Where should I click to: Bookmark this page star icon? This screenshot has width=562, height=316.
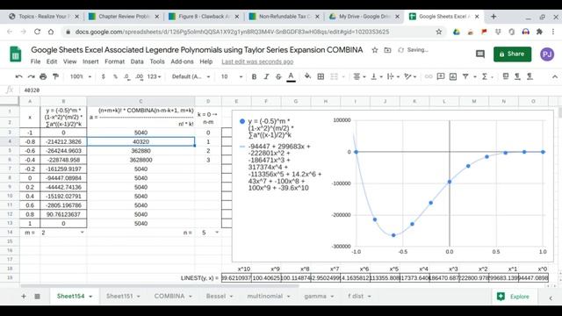[x=439, y=32]
